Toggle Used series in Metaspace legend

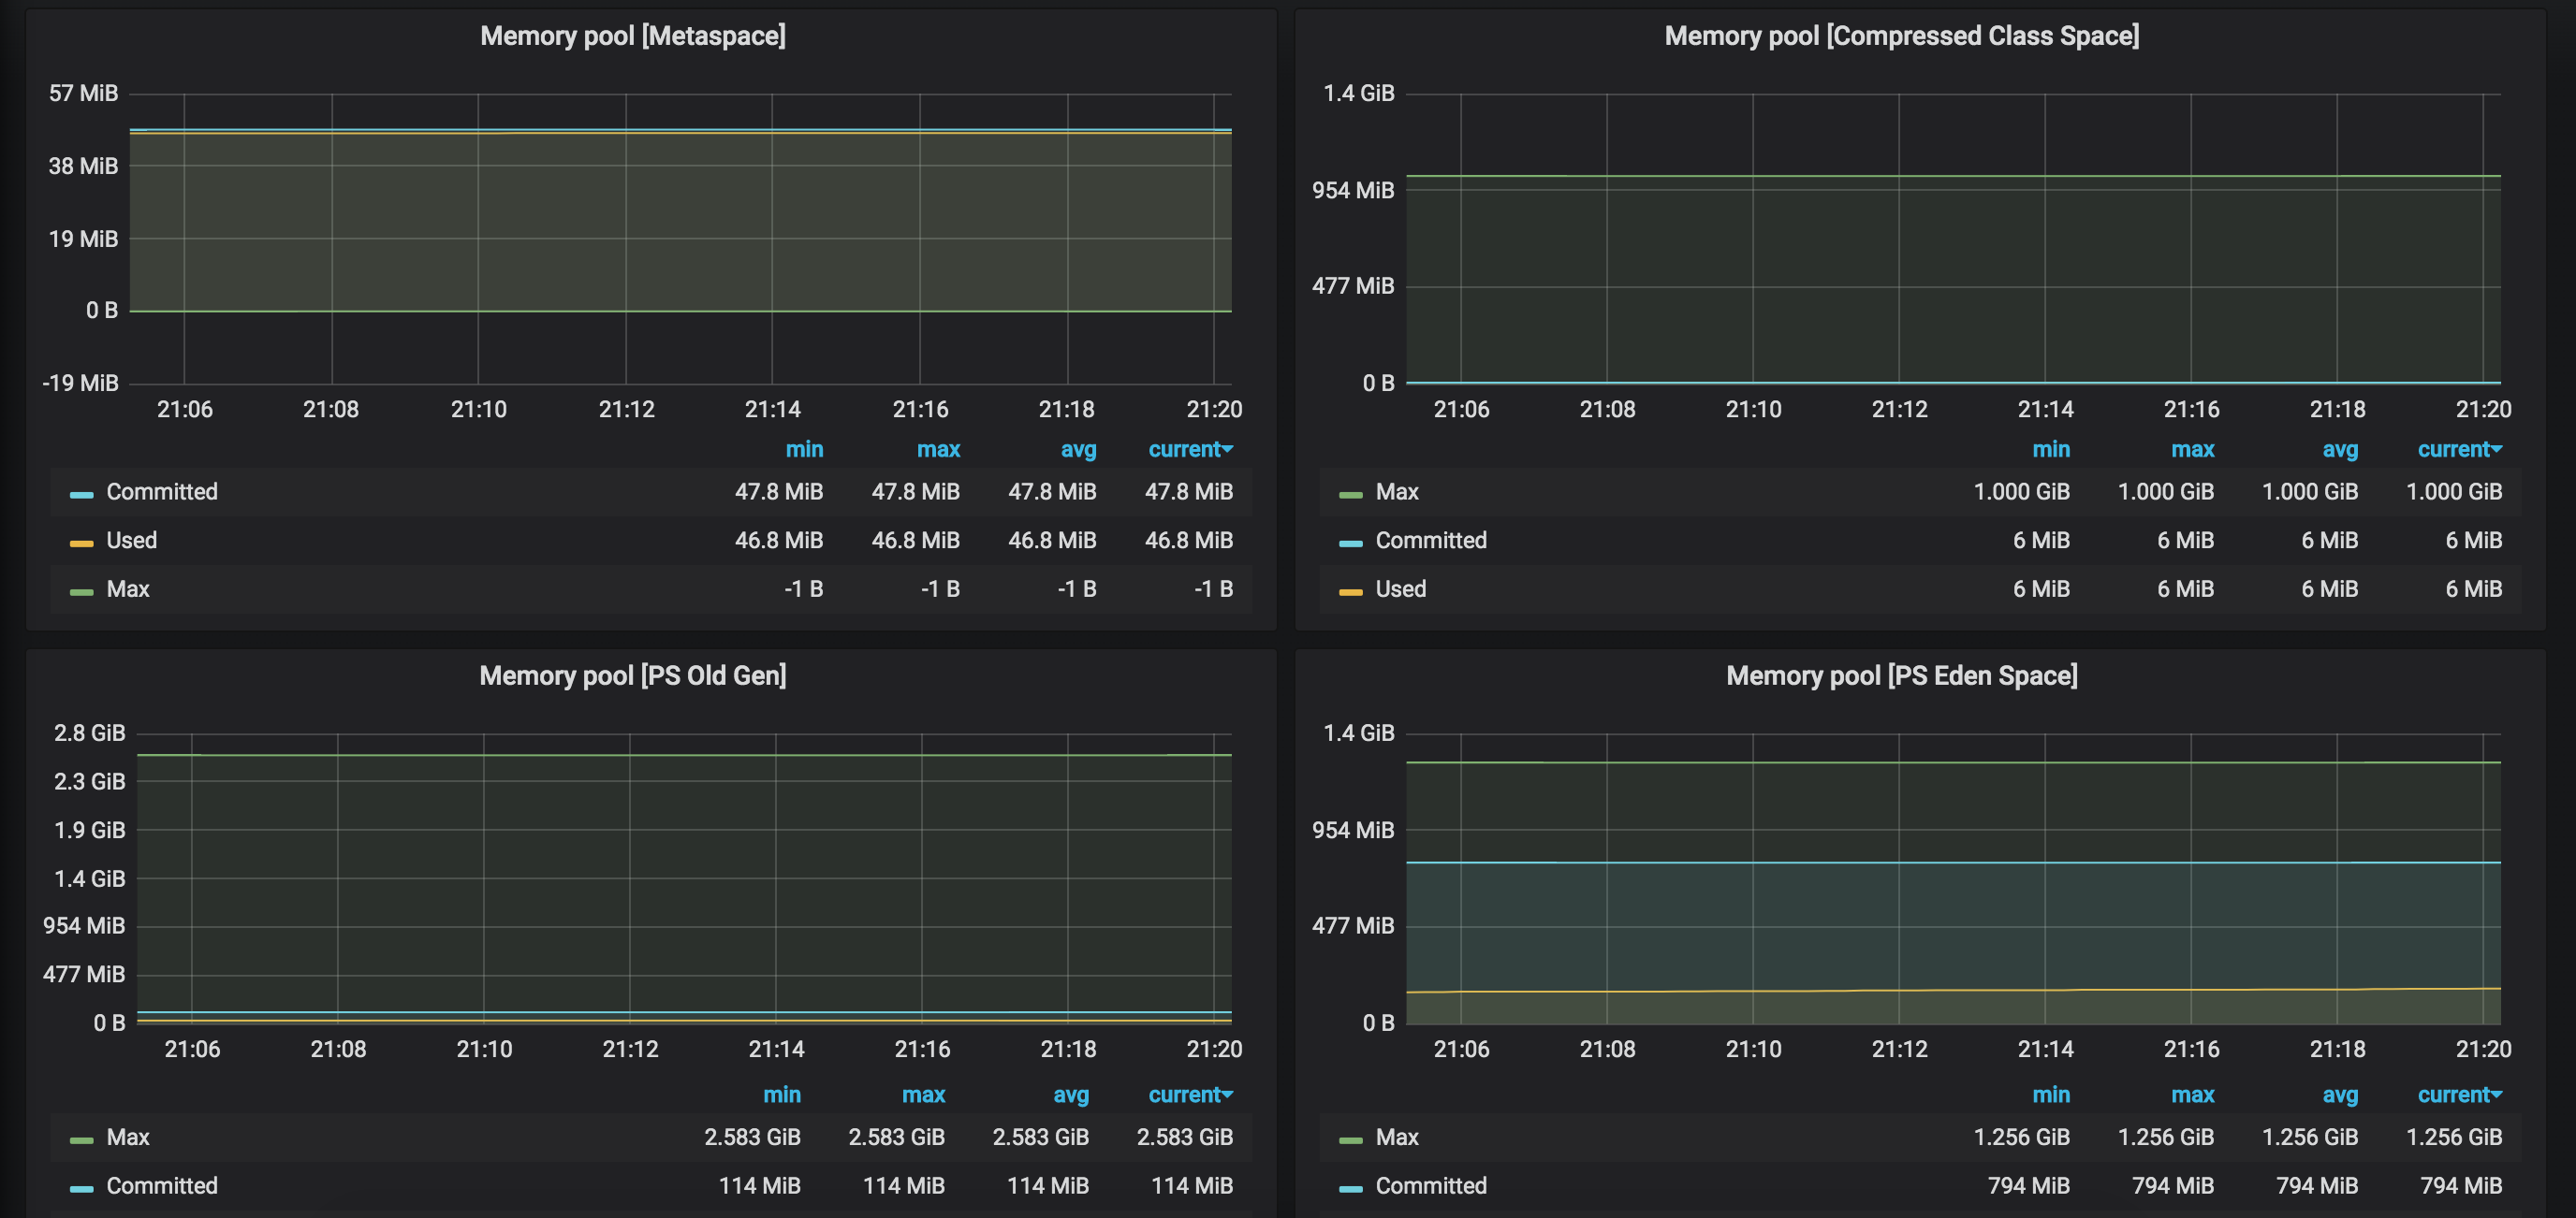click(x=132, y=541)
